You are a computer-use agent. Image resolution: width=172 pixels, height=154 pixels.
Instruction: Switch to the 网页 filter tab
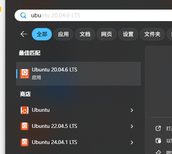coord(106,34)
